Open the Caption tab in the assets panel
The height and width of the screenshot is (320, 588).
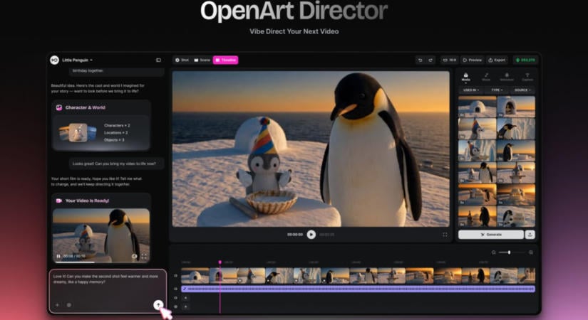pyautogui.click(x=527, y=77)
